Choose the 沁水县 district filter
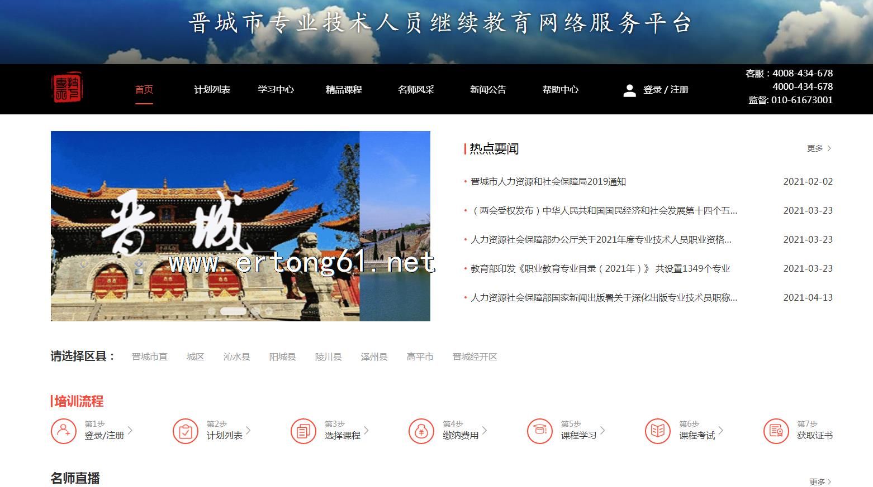873x487 pixels. click(x=236, y=357)
